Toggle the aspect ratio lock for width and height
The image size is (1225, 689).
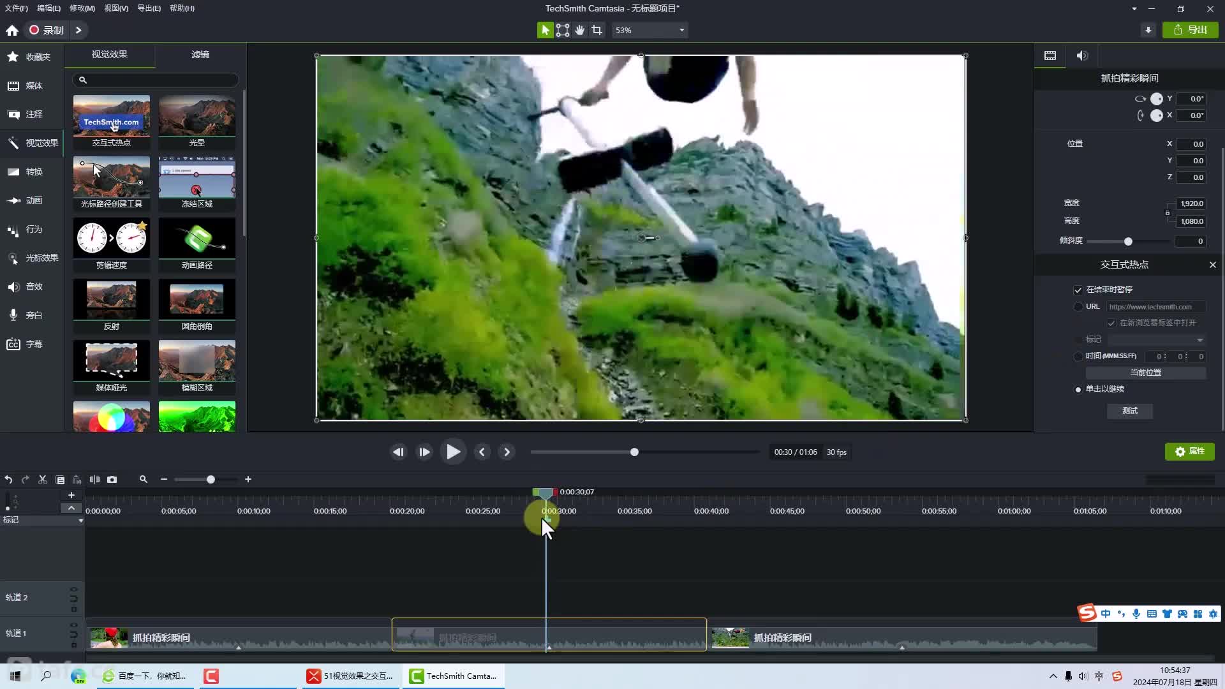[1168, 212]
